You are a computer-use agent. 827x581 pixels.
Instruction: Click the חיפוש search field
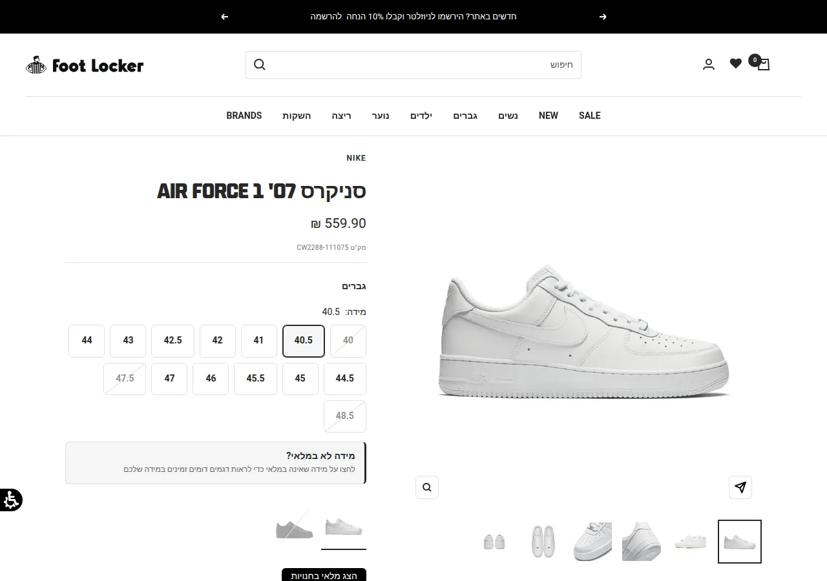pos(413,65)
